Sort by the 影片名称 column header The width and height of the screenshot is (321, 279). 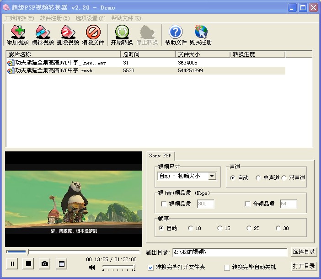tap(63, 54)
